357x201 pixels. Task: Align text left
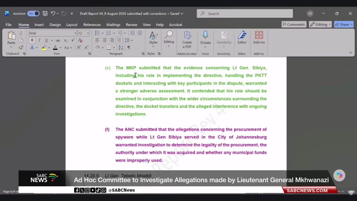click(x=97, y=40)
